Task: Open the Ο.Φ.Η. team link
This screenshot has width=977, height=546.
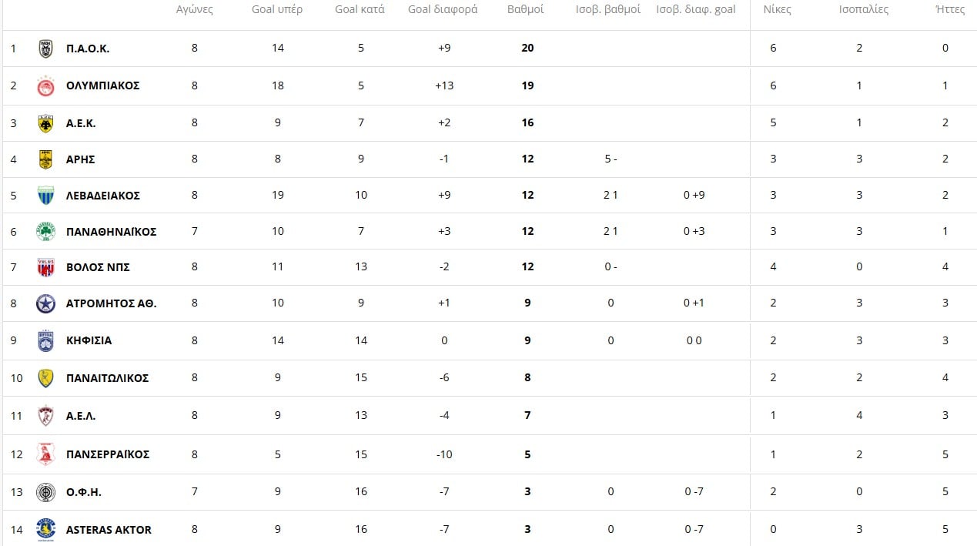Action: pos(83,492)
